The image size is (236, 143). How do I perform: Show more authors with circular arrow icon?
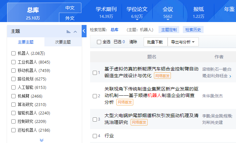pos(230,76)
